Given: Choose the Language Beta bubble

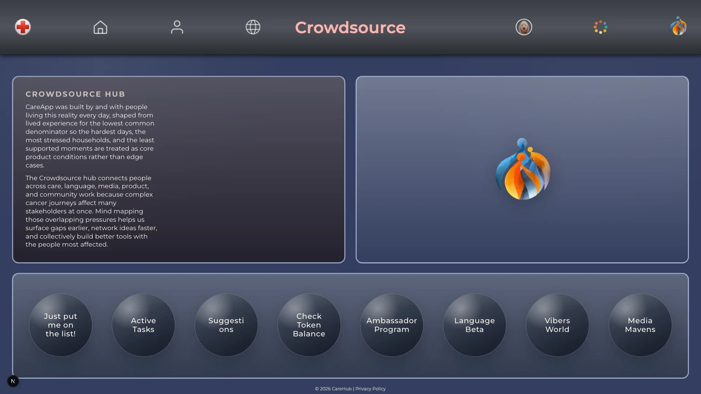Looking at the screenshot, I should click(475, 325).
